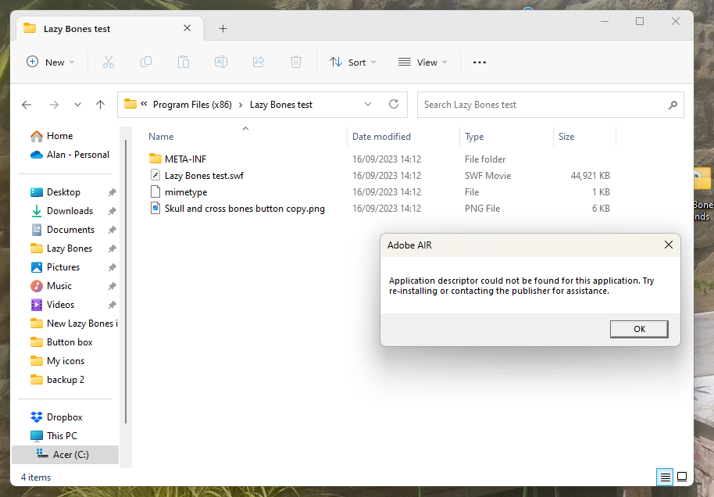The height and width of the screenshot is (497, 714).
Task: Open Dropbox in navigation pane
Action: click(x=65, y=417)
